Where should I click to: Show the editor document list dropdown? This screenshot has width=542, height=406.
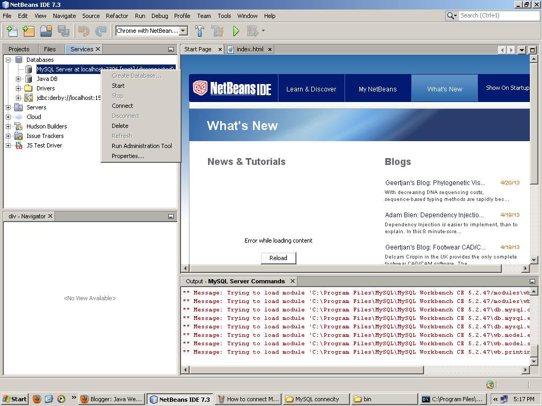coord(521,50)
